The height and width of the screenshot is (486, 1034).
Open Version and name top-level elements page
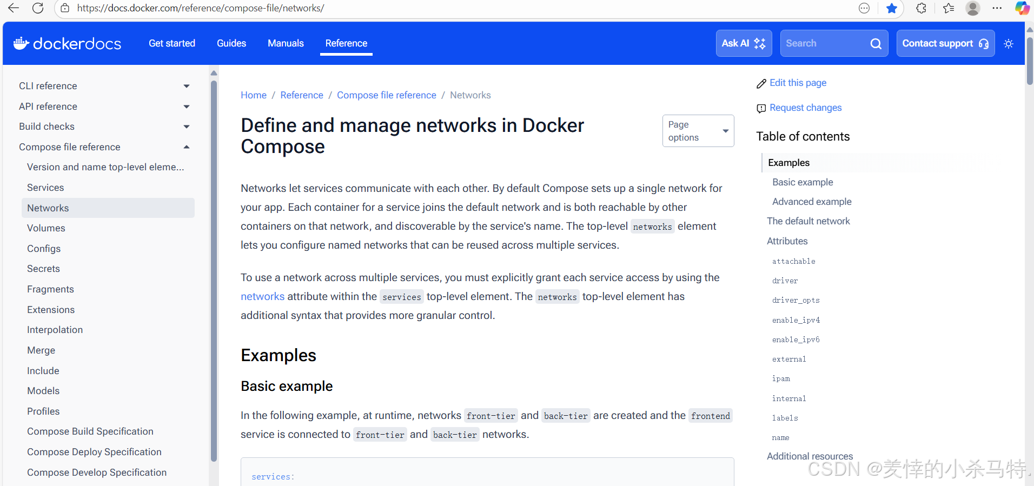point(105,167)
